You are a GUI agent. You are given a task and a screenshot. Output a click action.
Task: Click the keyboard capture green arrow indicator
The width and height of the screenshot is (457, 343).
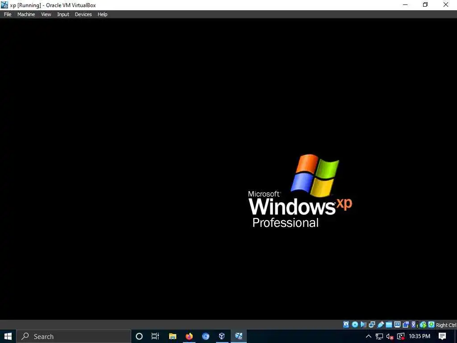click(432, 325)
